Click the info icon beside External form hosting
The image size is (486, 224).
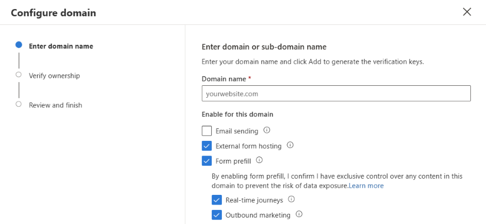[x=290, y=145]
